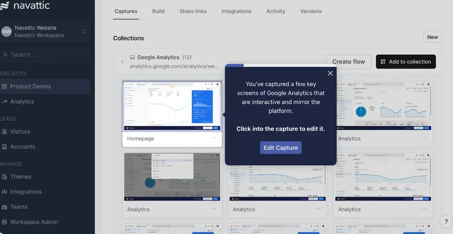The width and height of the screenshot is (453, 234).
Task: Open options menu for top-right Analytics capture
Action: (424, 138)
